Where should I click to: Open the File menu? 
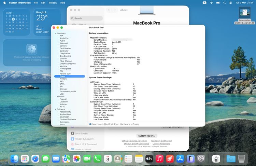pos(36,3)
